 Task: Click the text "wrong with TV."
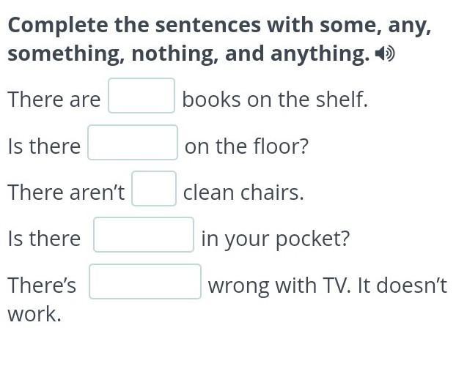280,285
